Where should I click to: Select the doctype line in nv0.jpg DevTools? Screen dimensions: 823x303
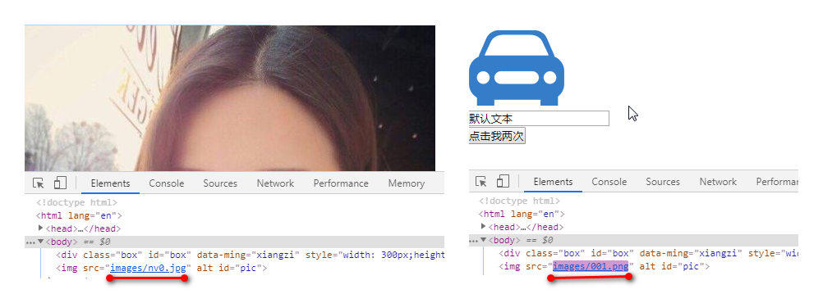pos(76,202)
